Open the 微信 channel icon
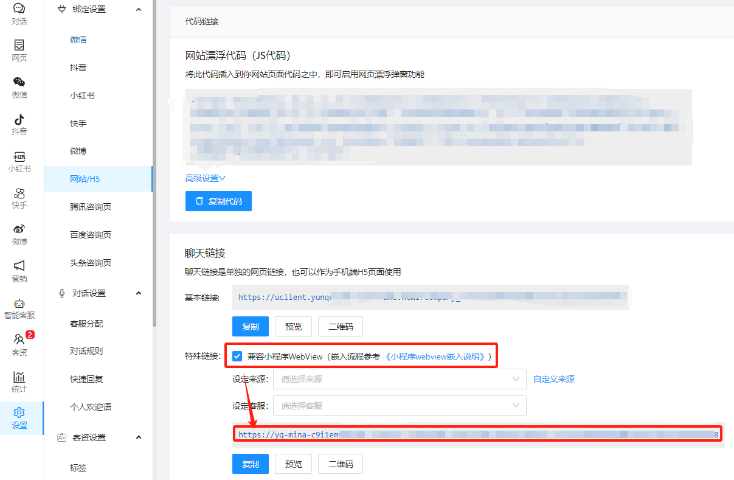This screenshot has width=734, height=480. (x=19, y=86)
